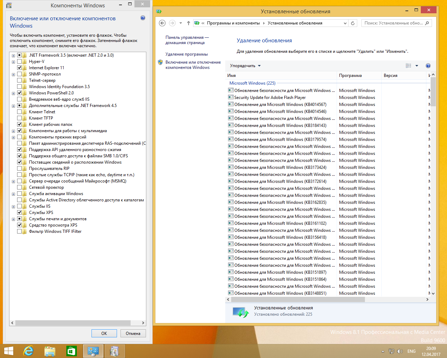Refresh the installed updates list
This screenshot has width=447, height=358.
coord(353,23)
